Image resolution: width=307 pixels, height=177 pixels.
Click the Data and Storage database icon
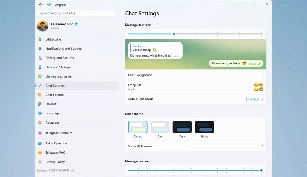[40, 67]
